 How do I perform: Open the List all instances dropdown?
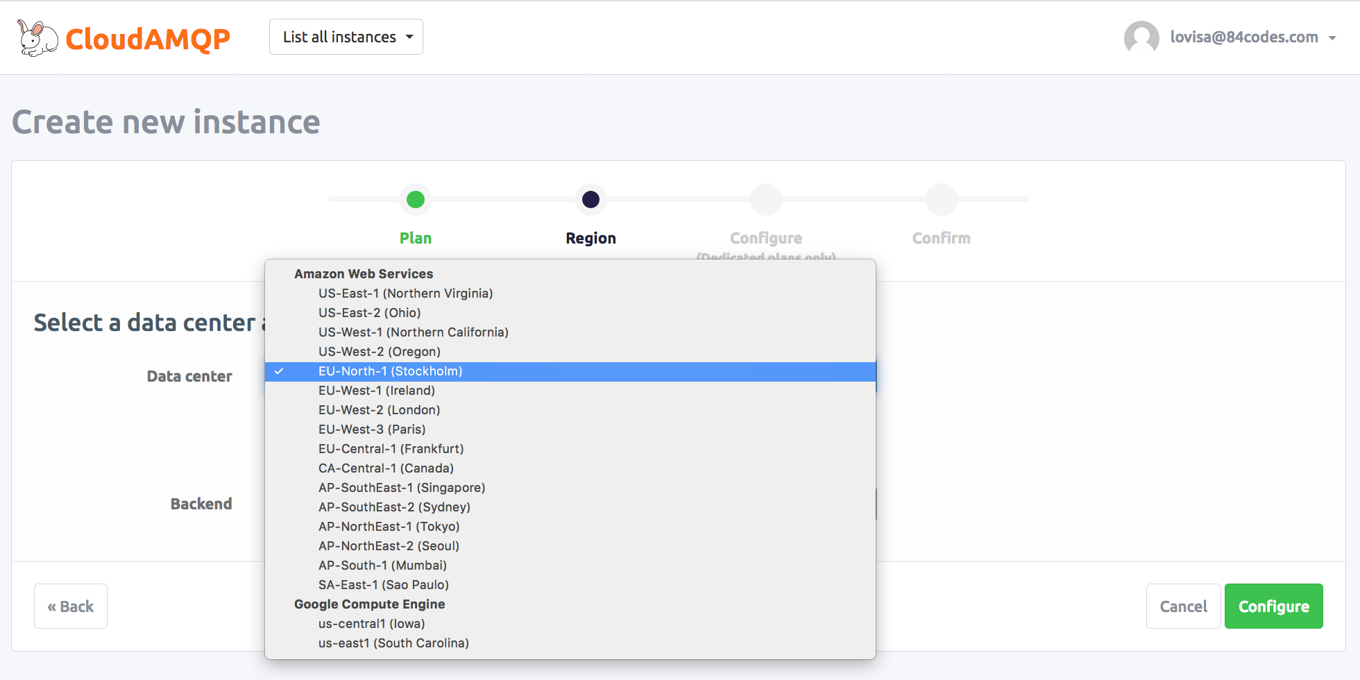[346, 37]
